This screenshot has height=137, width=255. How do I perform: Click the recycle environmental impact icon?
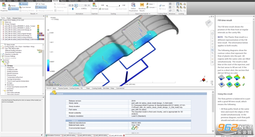[133, 128]
